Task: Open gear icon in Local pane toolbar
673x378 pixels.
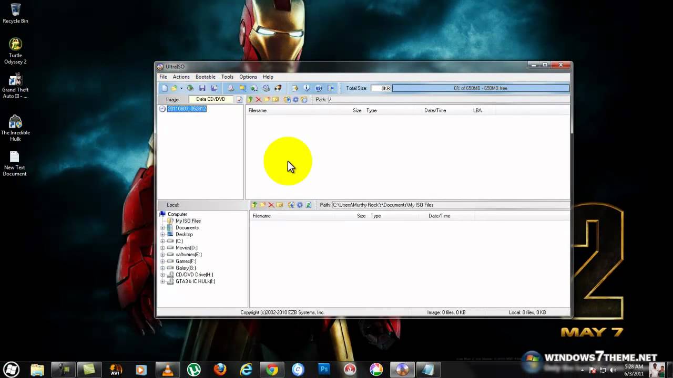Action: click(300, 205)
